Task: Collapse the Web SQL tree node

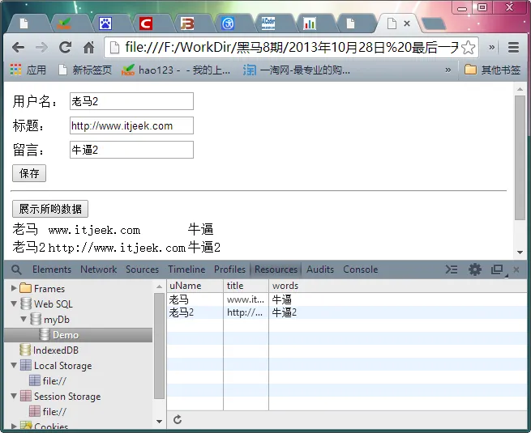Action: click(x=14, y=304)
